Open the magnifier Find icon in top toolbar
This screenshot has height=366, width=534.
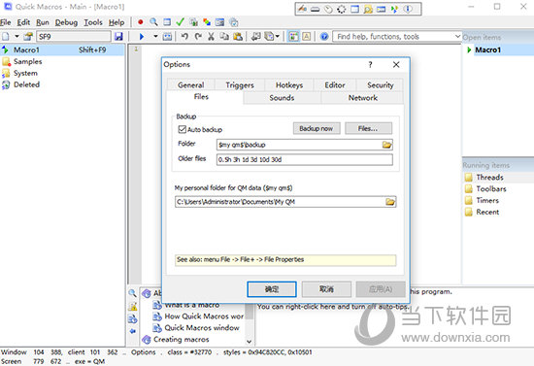coord(153,22)
